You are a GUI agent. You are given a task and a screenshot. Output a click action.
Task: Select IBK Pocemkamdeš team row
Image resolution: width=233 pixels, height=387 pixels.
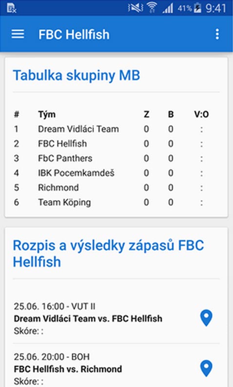click(116, 173)
